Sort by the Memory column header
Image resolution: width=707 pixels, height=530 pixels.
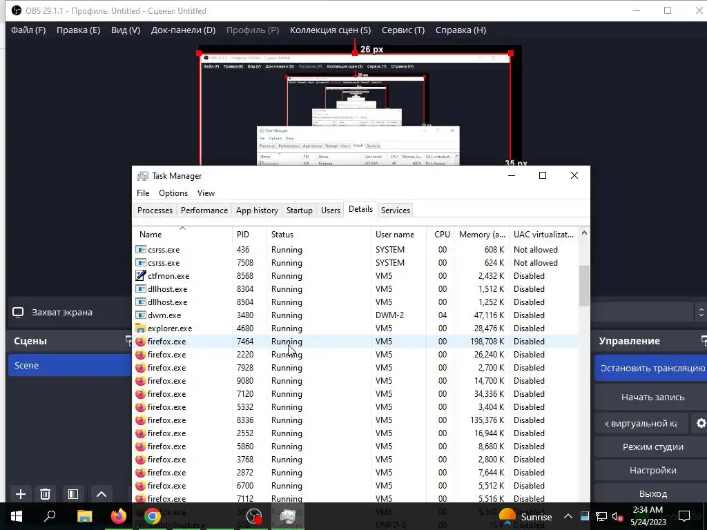481,235
